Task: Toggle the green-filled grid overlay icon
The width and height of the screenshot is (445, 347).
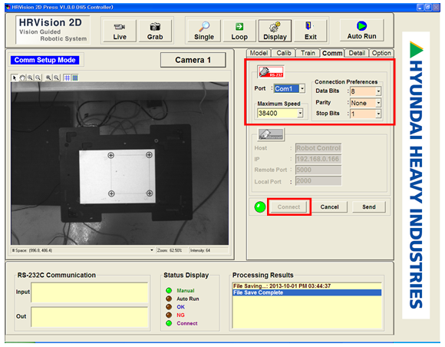Action: coord(75,78)
